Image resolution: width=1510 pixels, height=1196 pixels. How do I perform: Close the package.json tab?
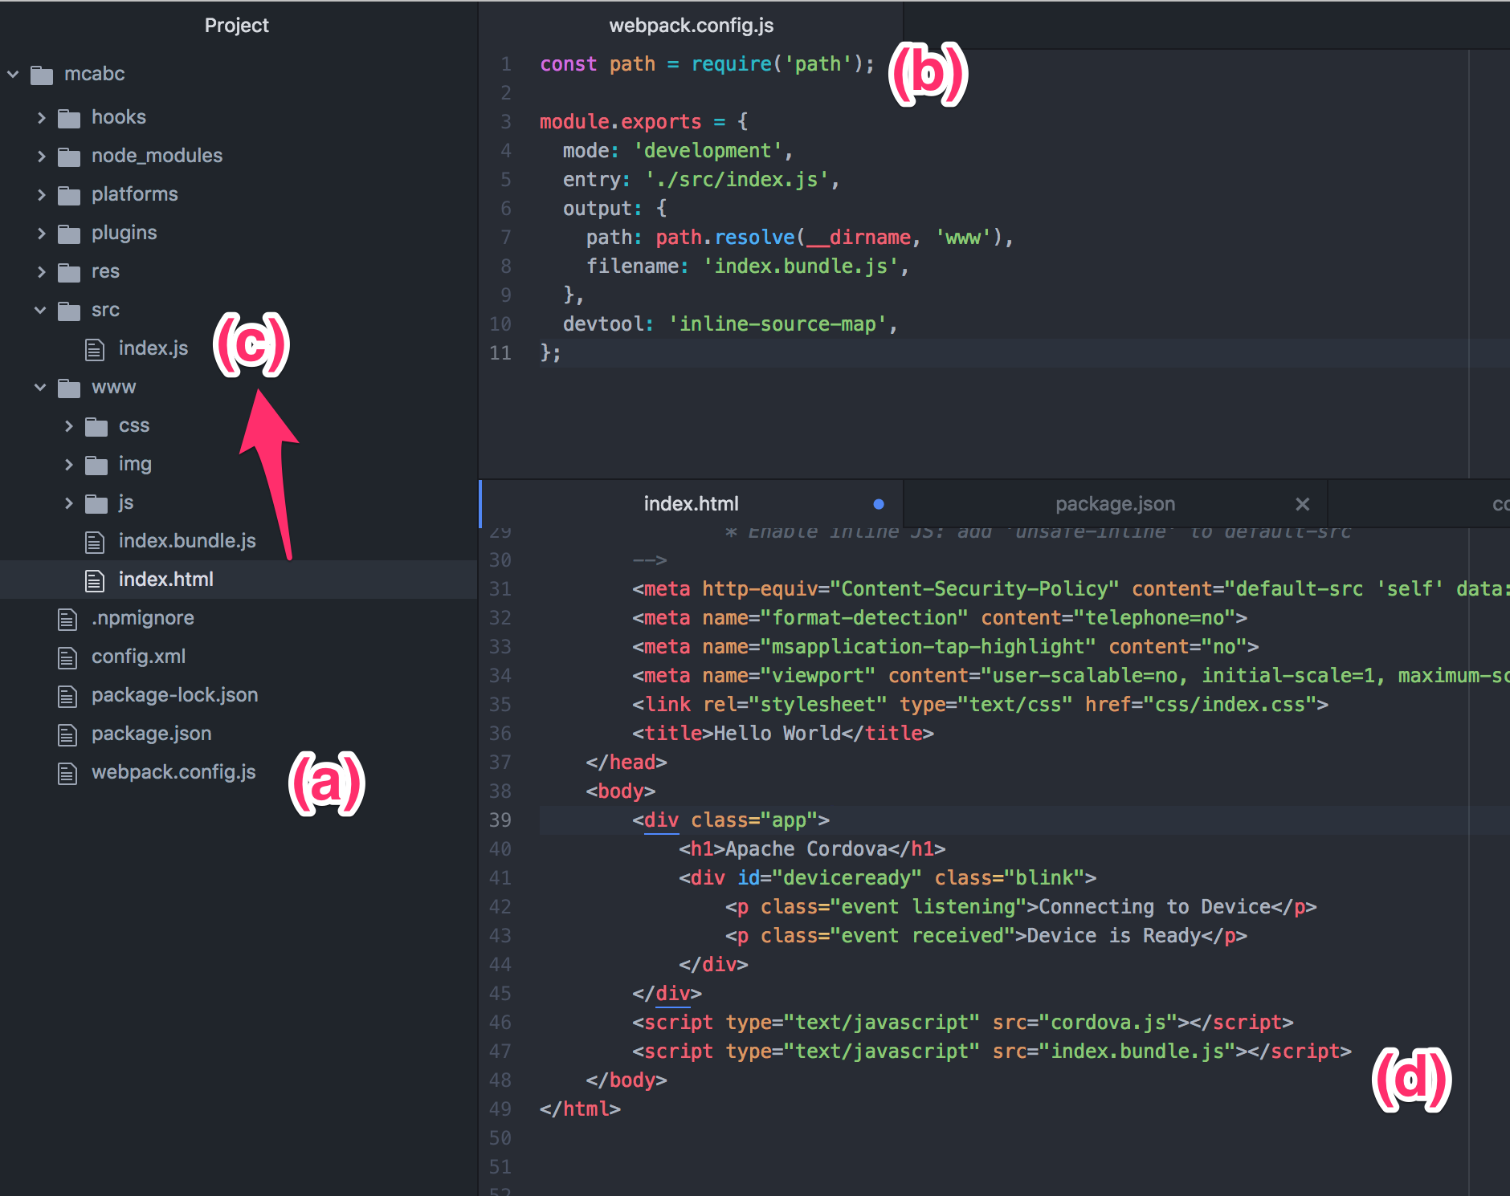pos(1302,504)
